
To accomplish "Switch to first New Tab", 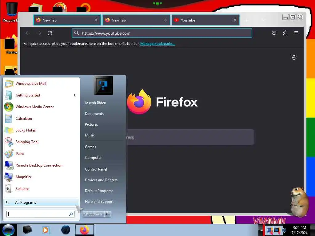I will pyautogui.click(x=67, y=20).
